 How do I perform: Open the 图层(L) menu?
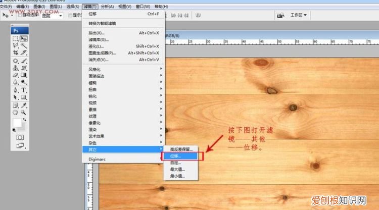pyautogui.click(x=56, y=7)
